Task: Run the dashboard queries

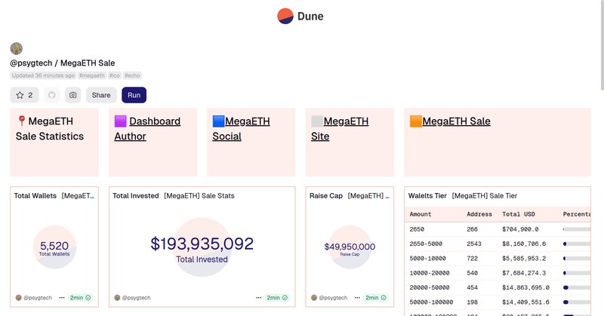Action: tap(134, 95)
